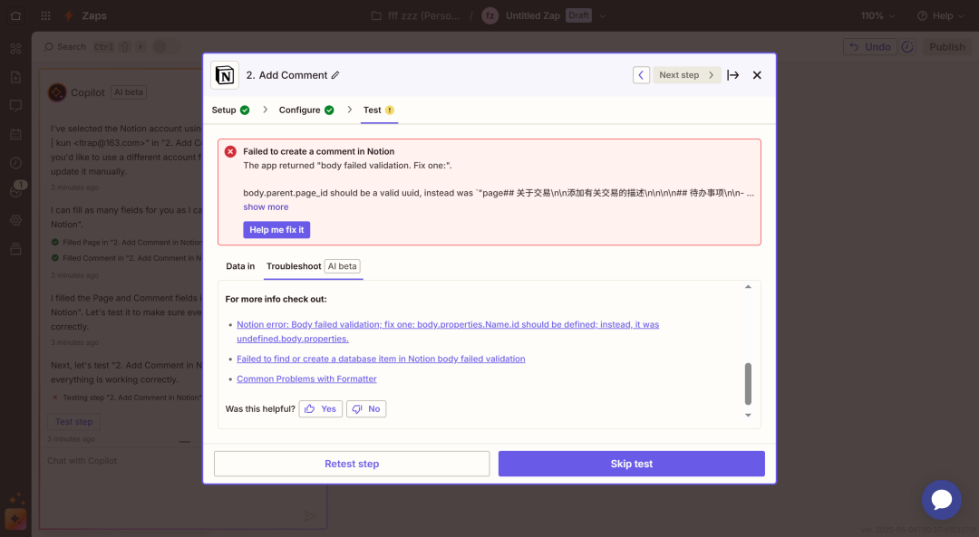Screen dimensions: 979x537
Task: Open the fff zzz folder breadcrumb
Action: tap(416, 15)
